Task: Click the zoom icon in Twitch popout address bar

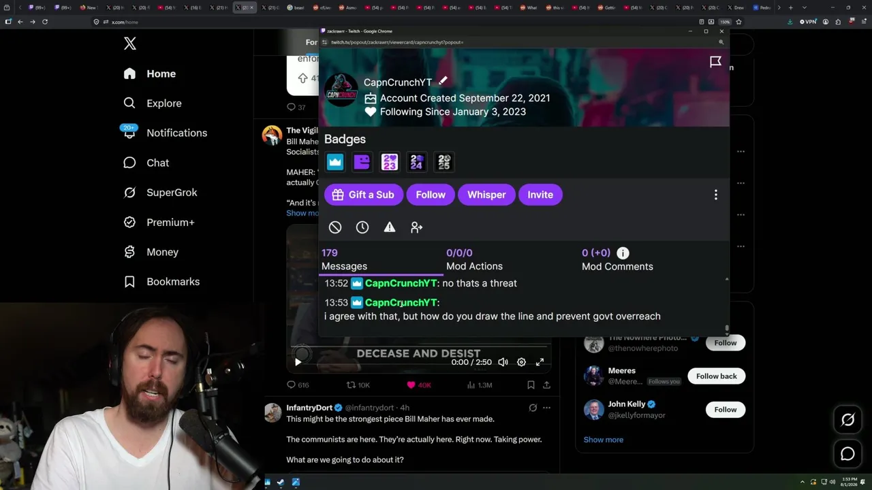Action: tap(721, 42)
